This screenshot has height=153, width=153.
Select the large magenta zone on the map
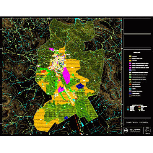pos(66,75)
